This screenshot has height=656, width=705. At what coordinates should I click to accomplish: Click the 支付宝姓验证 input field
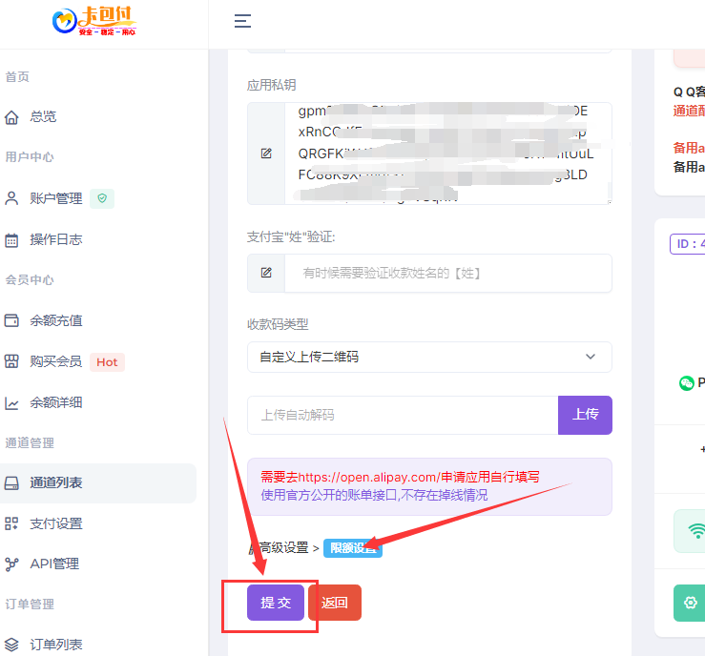(448, 274)
